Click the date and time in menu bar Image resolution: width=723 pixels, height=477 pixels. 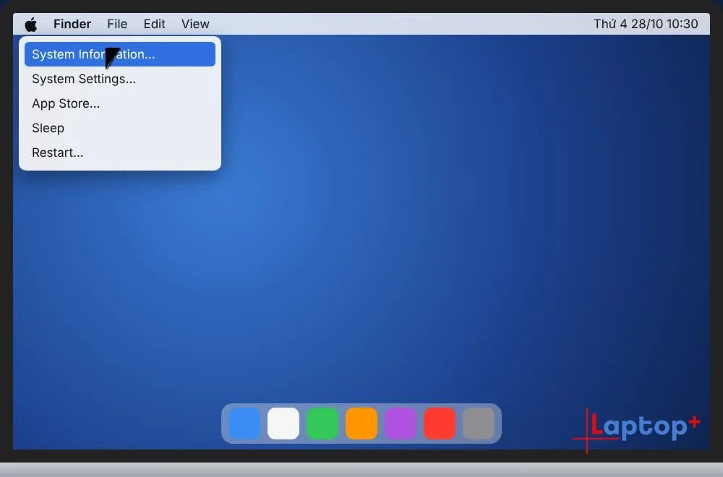coord(646,24)
